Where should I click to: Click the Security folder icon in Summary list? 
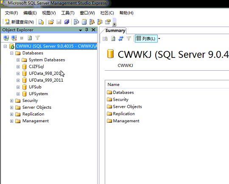pos(109,99)
